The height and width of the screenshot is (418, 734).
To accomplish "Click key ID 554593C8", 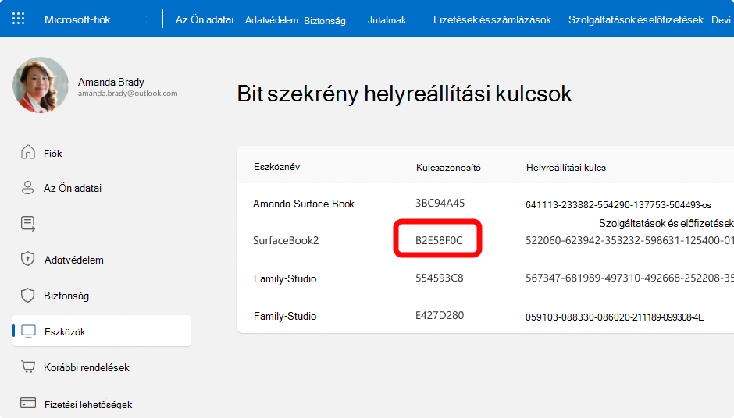I will click(x=440, y=278).
